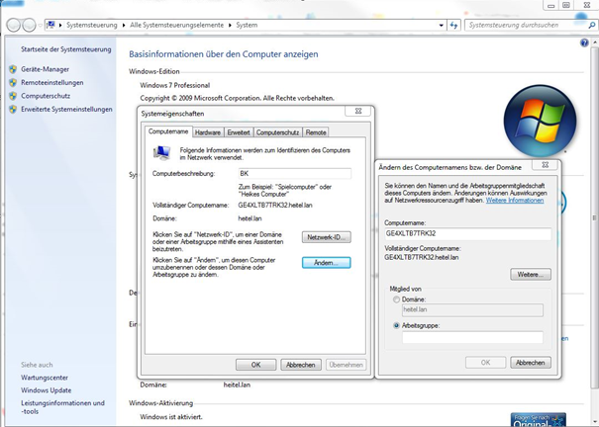Expand arrow after Alle Systemsteuerungselemente breadcrumb

click(x=230, y=25)
